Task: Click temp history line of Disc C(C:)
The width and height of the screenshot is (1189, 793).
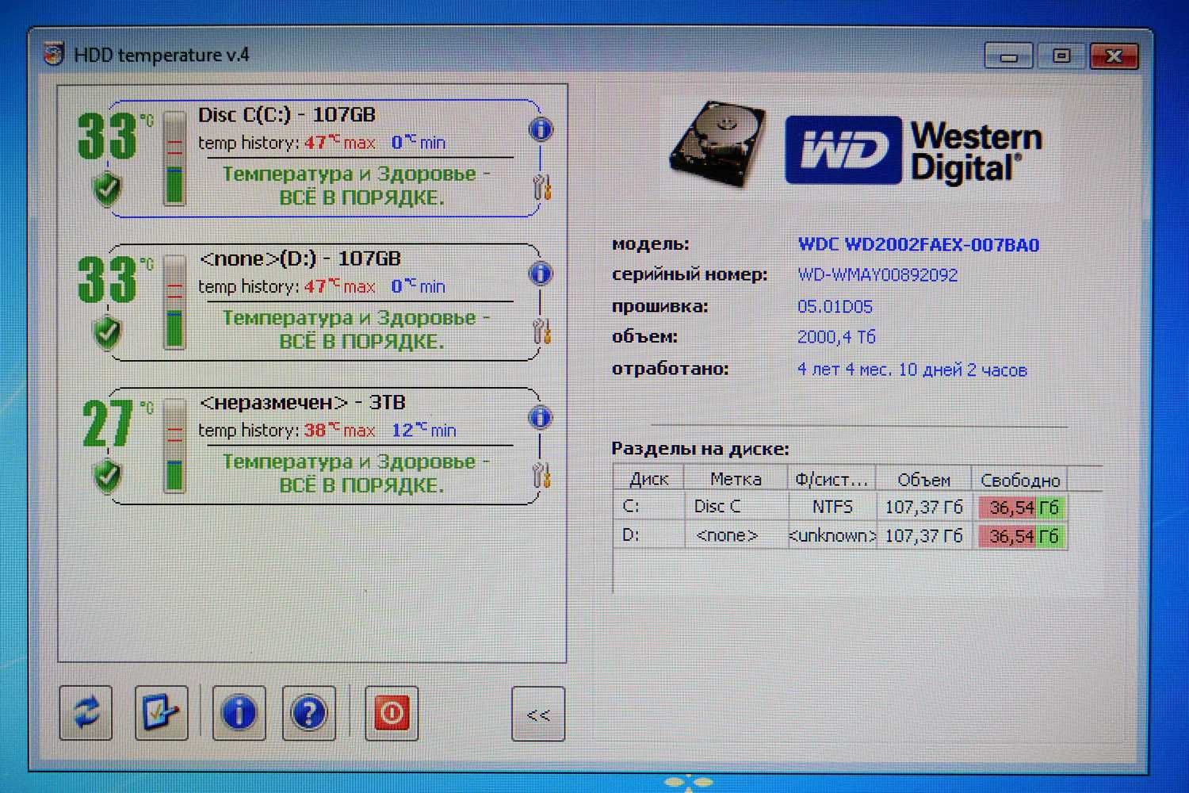Action: (x=322, y=143)
